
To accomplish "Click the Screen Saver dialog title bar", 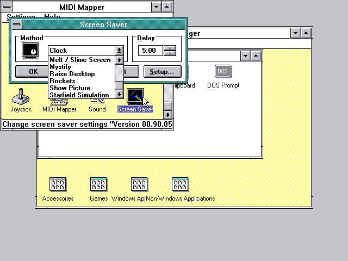I will 103,24.
